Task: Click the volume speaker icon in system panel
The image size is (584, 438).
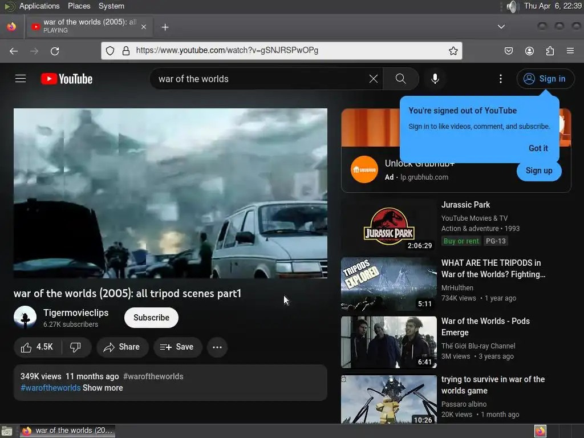Action: pos(513,6)
